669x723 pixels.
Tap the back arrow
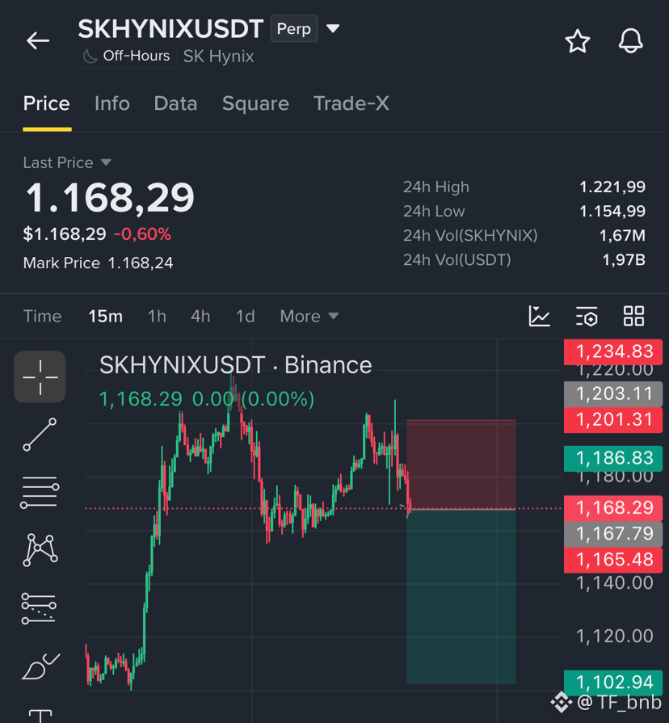tap(38, 40)
